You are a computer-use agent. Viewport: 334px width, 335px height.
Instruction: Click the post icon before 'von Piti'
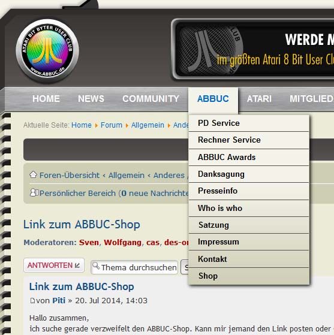(32, 301)
